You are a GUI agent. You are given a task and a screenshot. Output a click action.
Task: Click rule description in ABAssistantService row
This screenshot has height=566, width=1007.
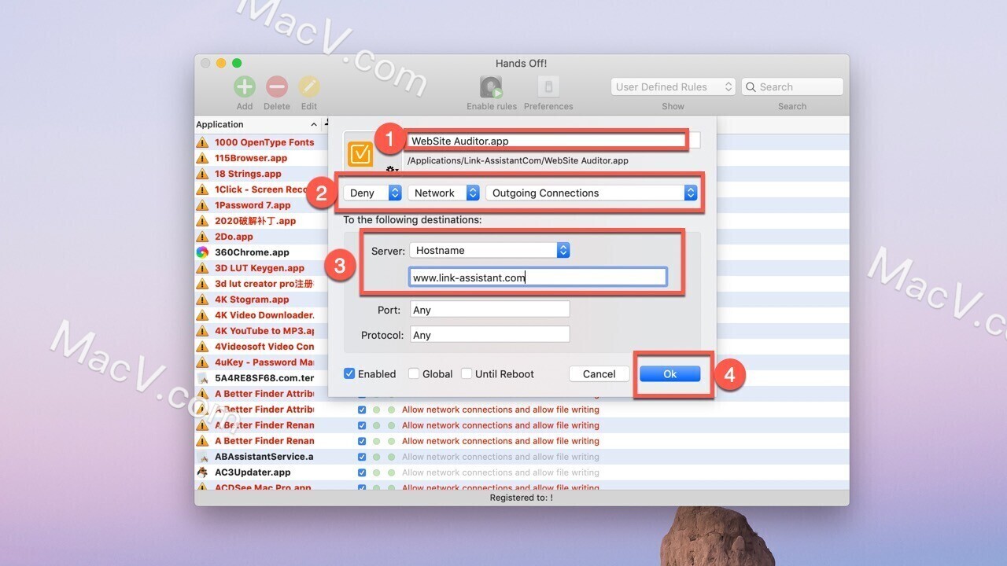(500, 457)
